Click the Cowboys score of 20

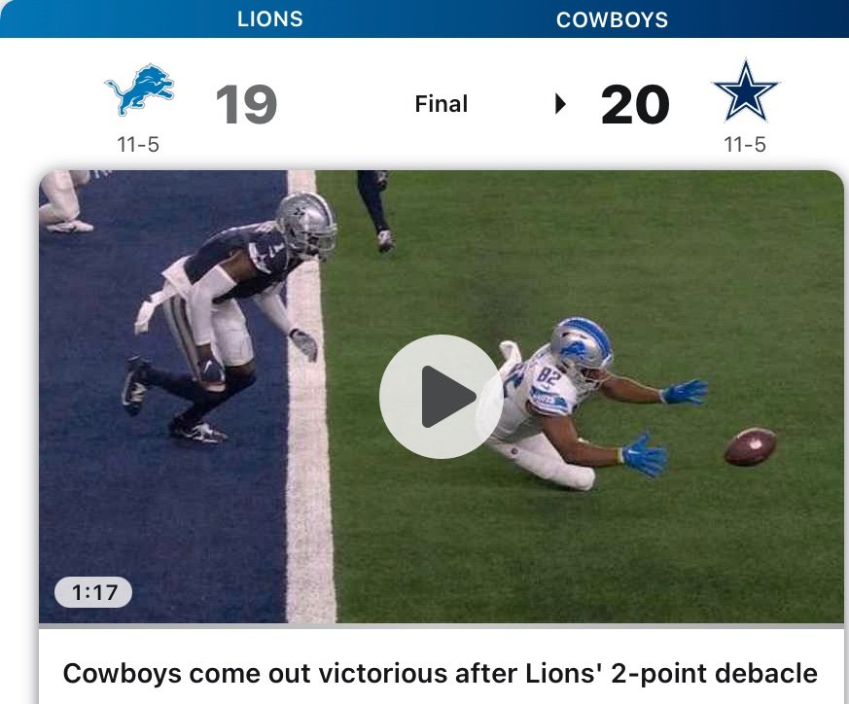[x=635, y=104]
